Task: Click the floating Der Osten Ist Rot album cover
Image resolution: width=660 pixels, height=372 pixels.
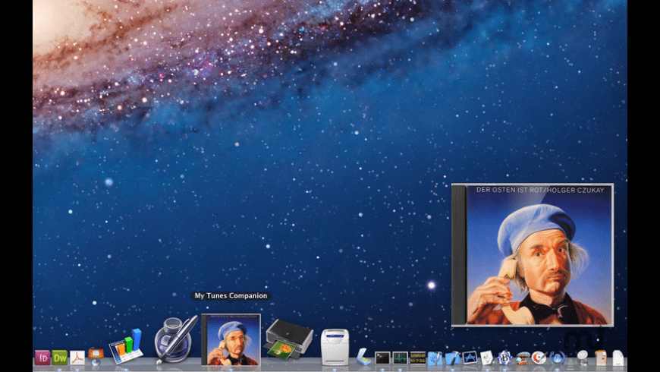Action: tap(533, 254)
